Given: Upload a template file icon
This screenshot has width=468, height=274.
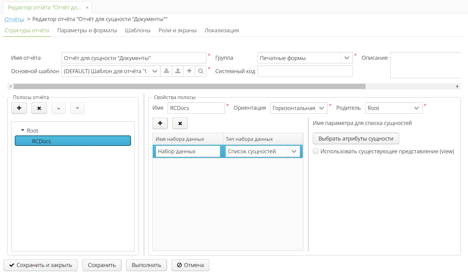Looking at the screenshot, I should (178, 71).
